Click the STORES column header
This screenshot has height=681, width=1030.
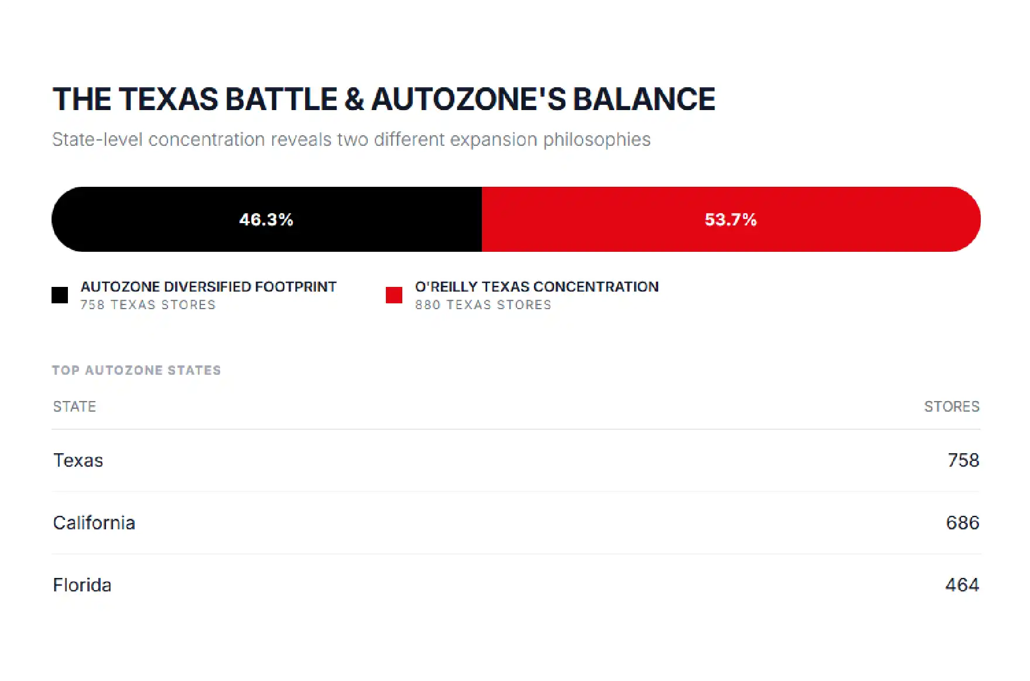pos(952,406)
